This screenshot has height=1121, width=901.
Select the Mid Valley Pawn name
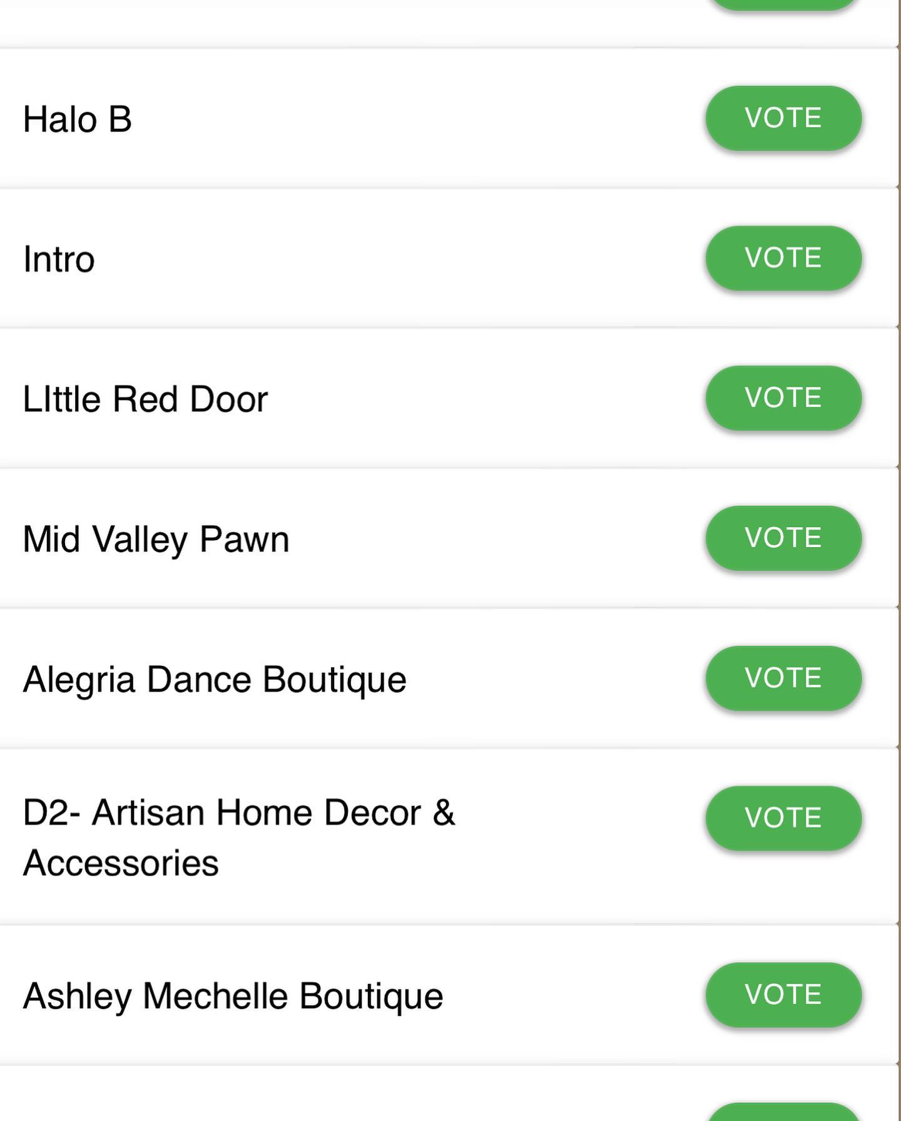coord(156,539)
